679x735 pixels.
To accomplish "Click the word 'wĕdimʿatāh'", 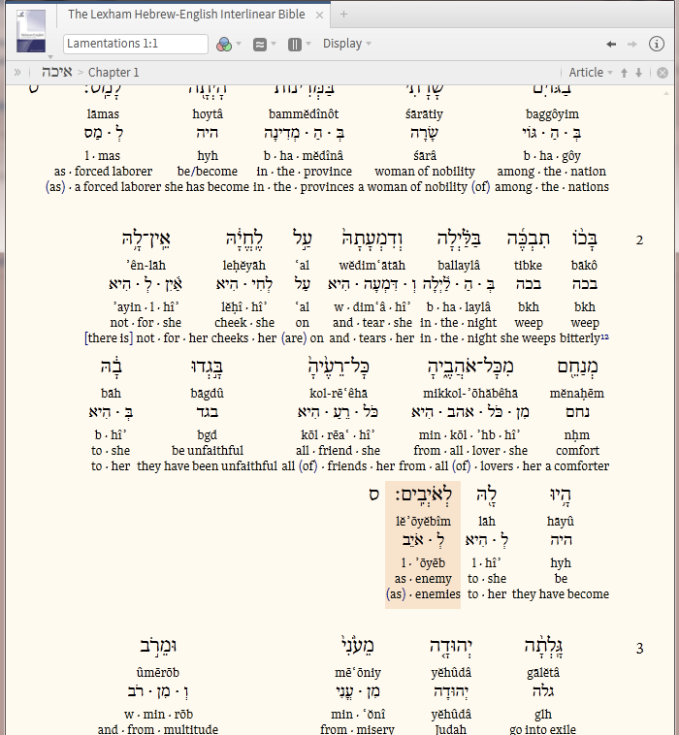I will [x=372, y=266].
